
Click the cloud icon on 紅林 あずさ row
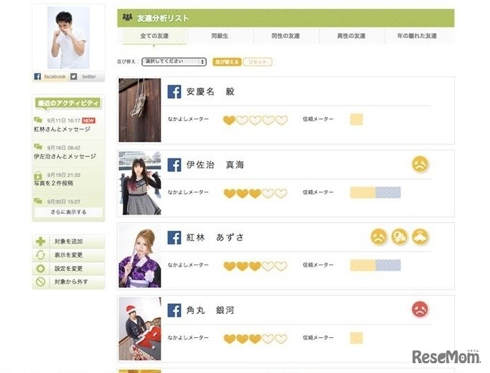click(x=420, y=236)
